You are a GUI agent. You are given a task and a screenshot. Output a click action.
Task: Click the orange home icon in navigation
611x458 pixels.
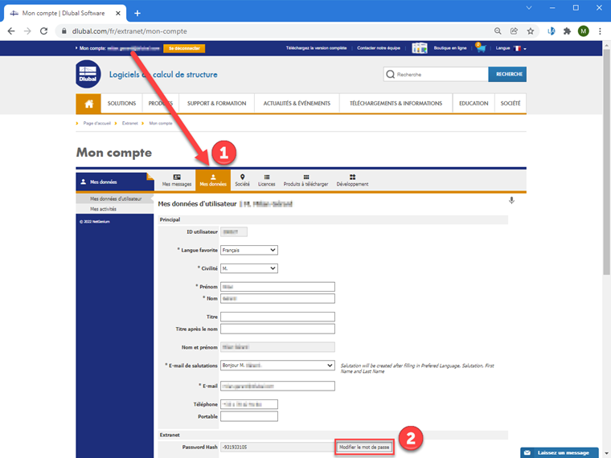coord(88,104)
